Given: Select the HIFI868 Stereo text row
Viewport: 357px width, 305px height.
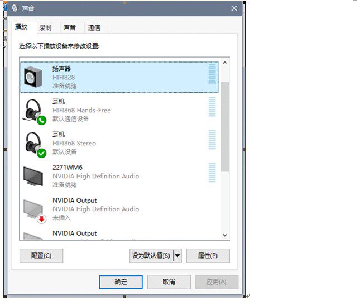Looking at the screenshot, I should click(x=74, y=143).
